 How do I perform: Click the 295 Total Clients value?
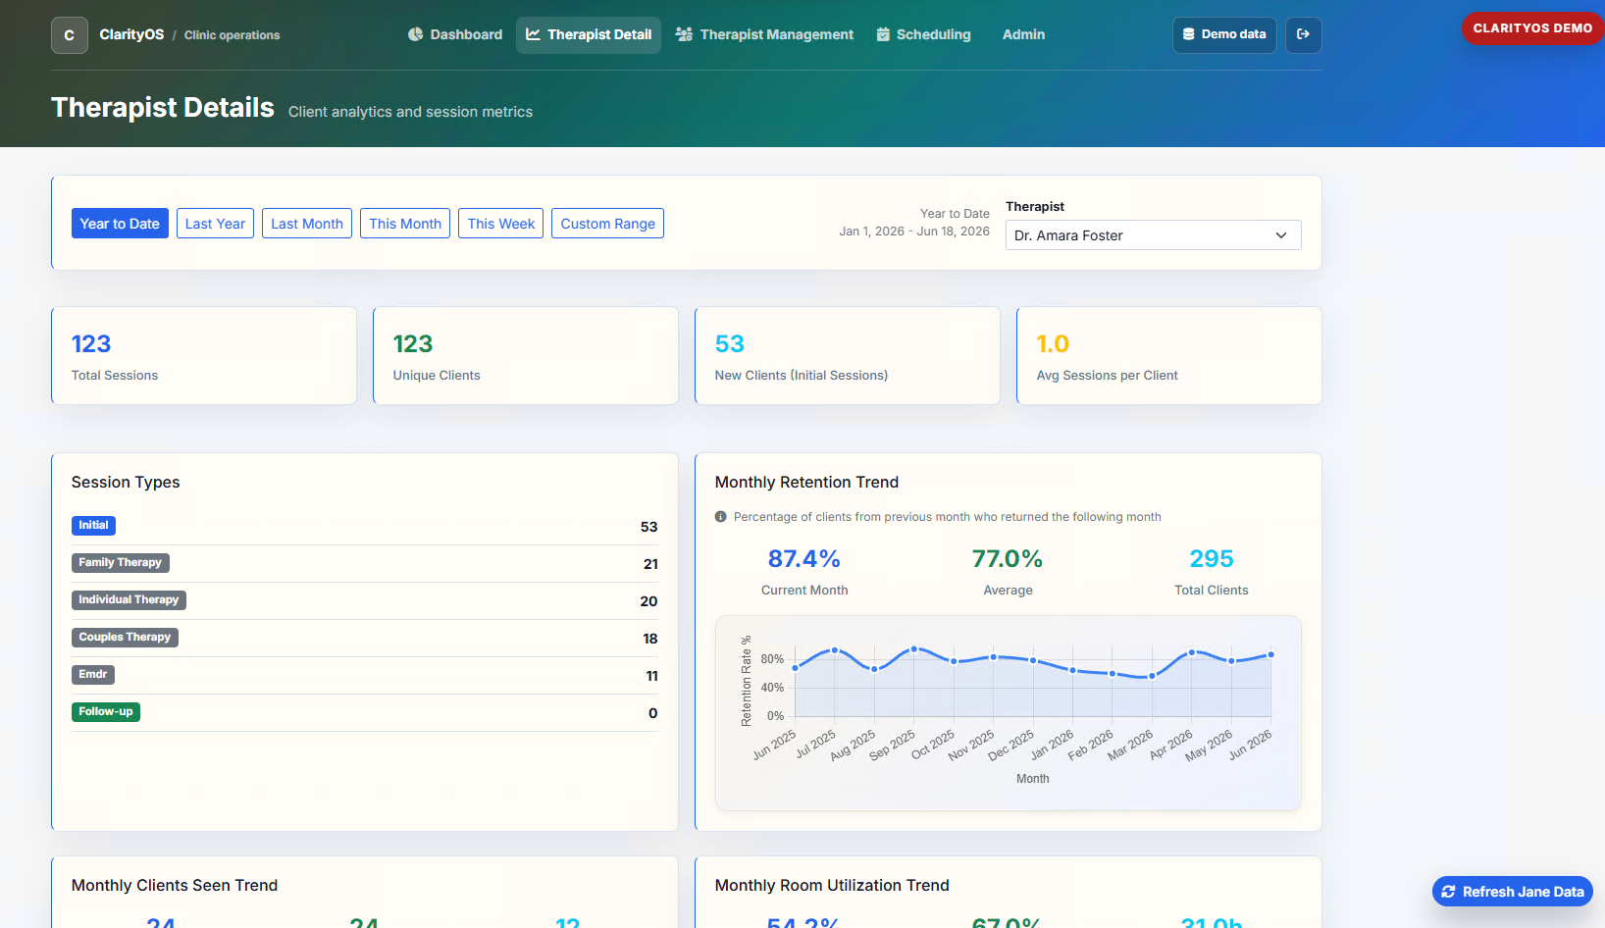coord(1212,559)
